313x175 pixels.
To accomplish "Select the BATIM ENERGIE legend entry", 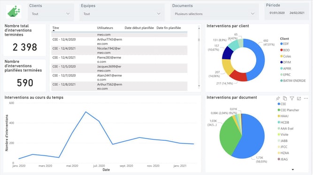I will [293, 81].
